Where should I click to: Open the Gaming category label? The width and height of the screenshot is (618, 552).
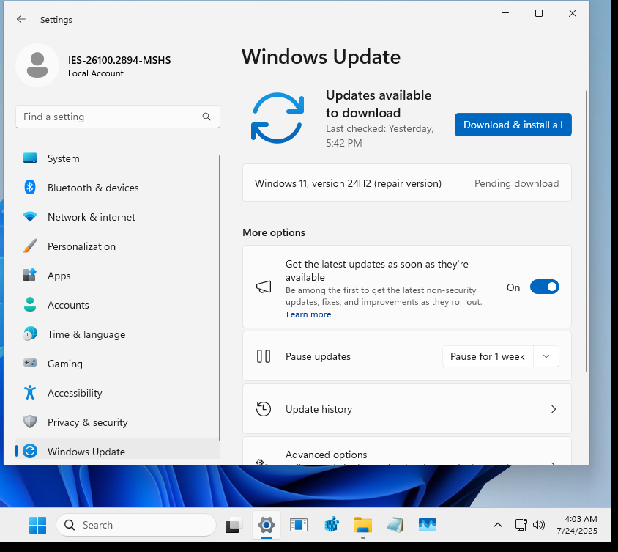[x=65, y=364]
